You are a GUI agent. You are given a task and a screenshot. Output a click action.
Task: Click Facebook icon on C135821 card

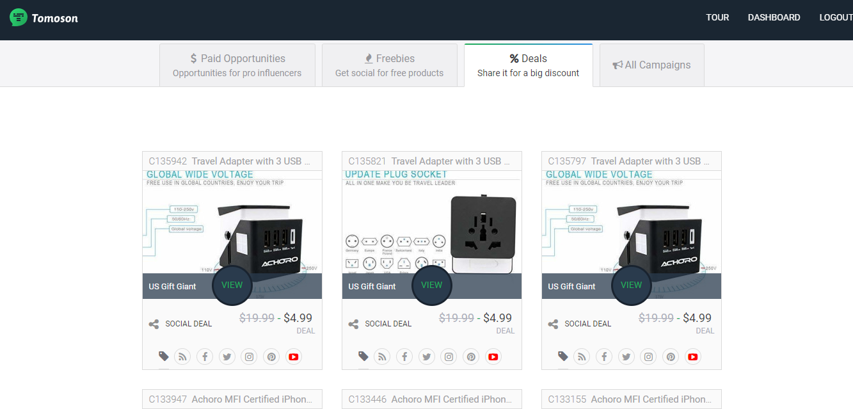pos(404,357)
